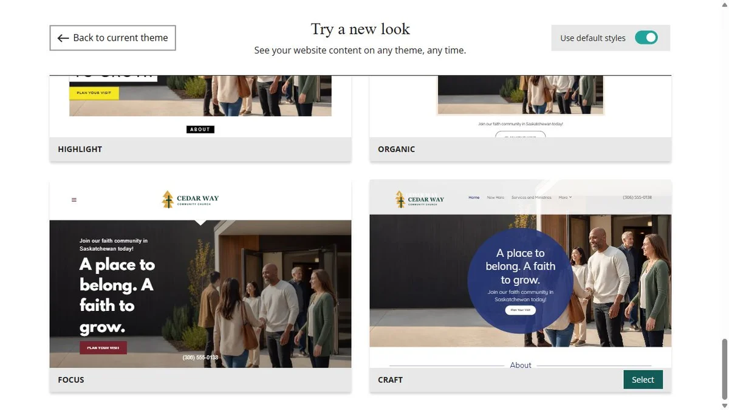Click the Back to current theme button
The width and height of the screenshot is (729, 410).
(x=112, y=38)
